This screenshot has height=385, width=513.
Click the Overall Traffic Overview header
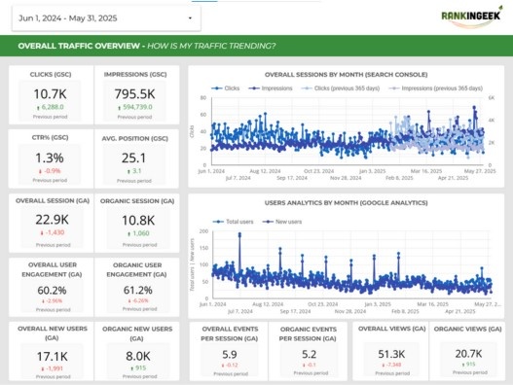tap(147, 46)
